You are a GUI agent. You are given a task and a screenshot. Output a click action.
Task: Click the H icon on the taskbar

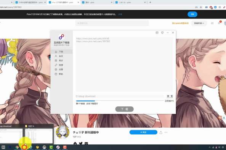[3, 147]
